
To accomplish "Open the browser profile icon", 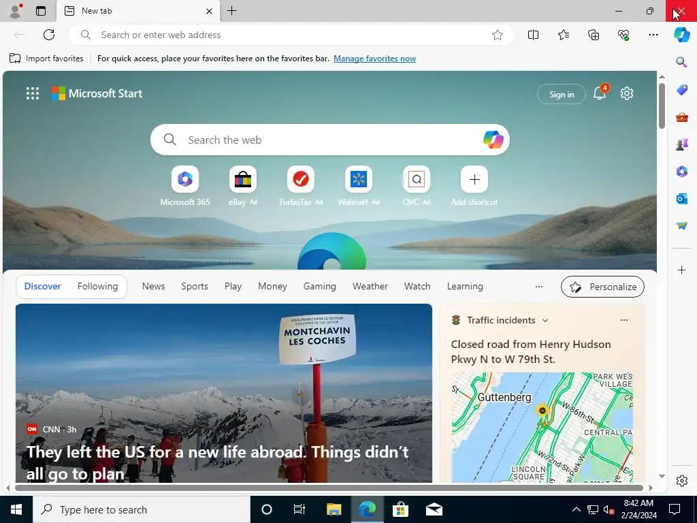I will 16,11.
